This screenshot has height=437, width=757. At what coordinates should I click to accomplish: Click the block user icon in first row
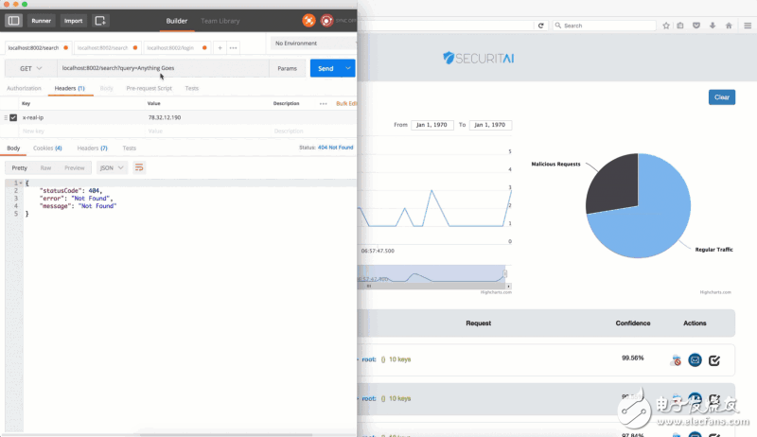coord(676,359)
